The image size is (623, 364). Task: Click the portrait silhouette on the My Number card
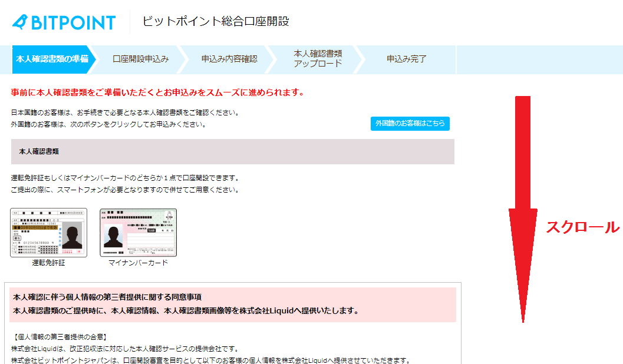(x=113, y=236)
